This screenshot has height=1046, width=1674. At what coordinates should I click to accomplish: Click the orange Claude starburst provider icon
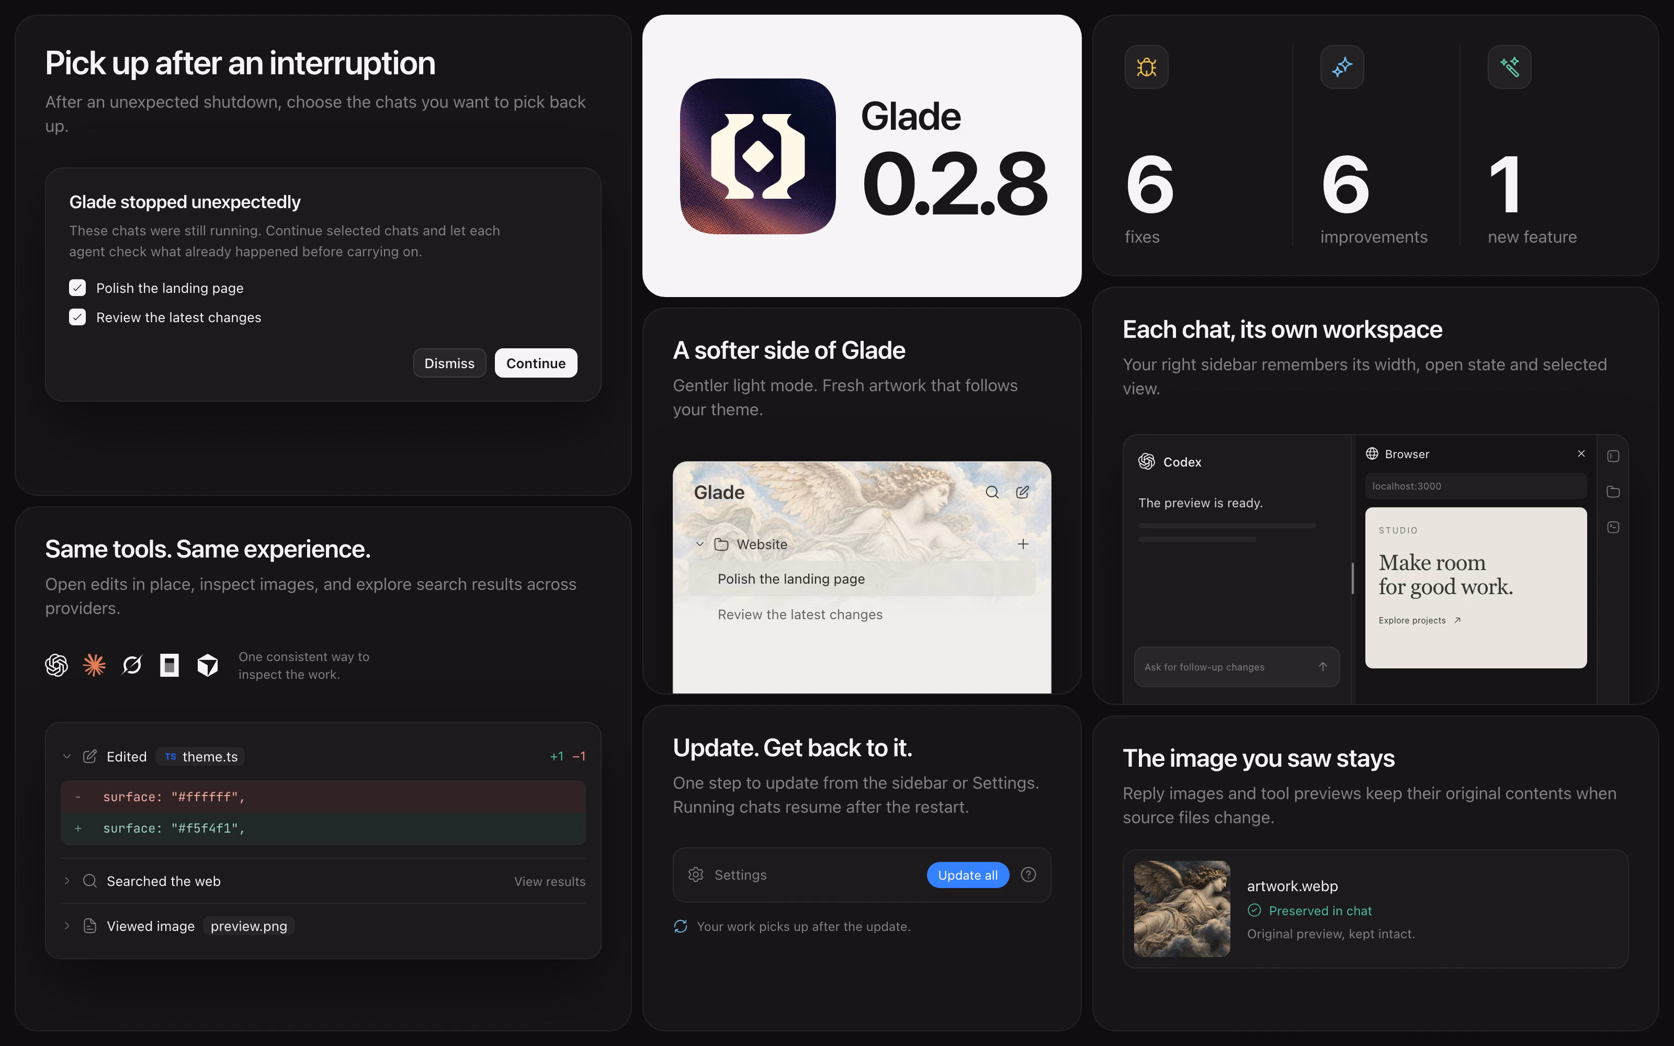pyautogui.click(x=94, y=665)
